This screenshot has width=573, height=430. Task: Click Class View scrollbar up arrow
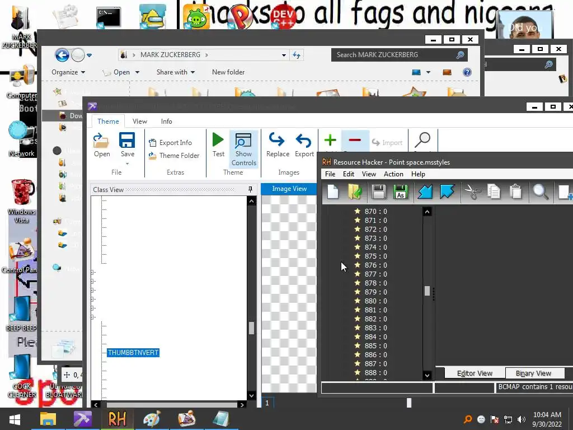[x=251, y=201]
